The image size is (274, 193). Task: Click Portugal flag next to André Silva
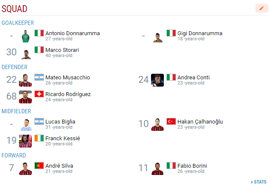39,166
